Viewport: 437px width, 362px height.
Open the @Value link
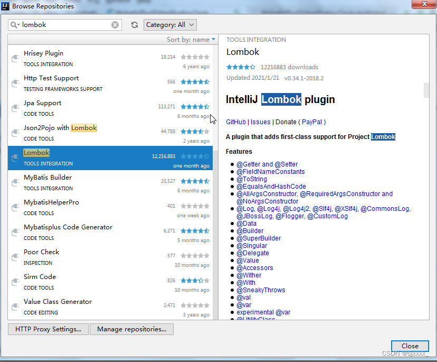(248, 261)
